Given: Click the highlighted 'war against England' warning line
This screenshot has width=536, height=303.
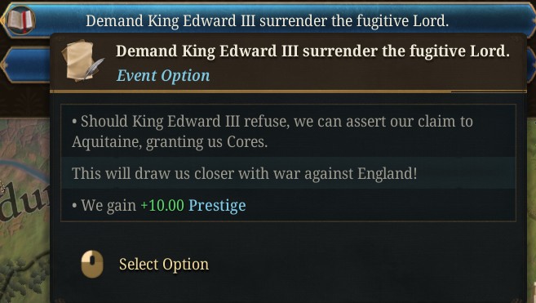Looking at the screenshot, I should [x=288, y=173].
